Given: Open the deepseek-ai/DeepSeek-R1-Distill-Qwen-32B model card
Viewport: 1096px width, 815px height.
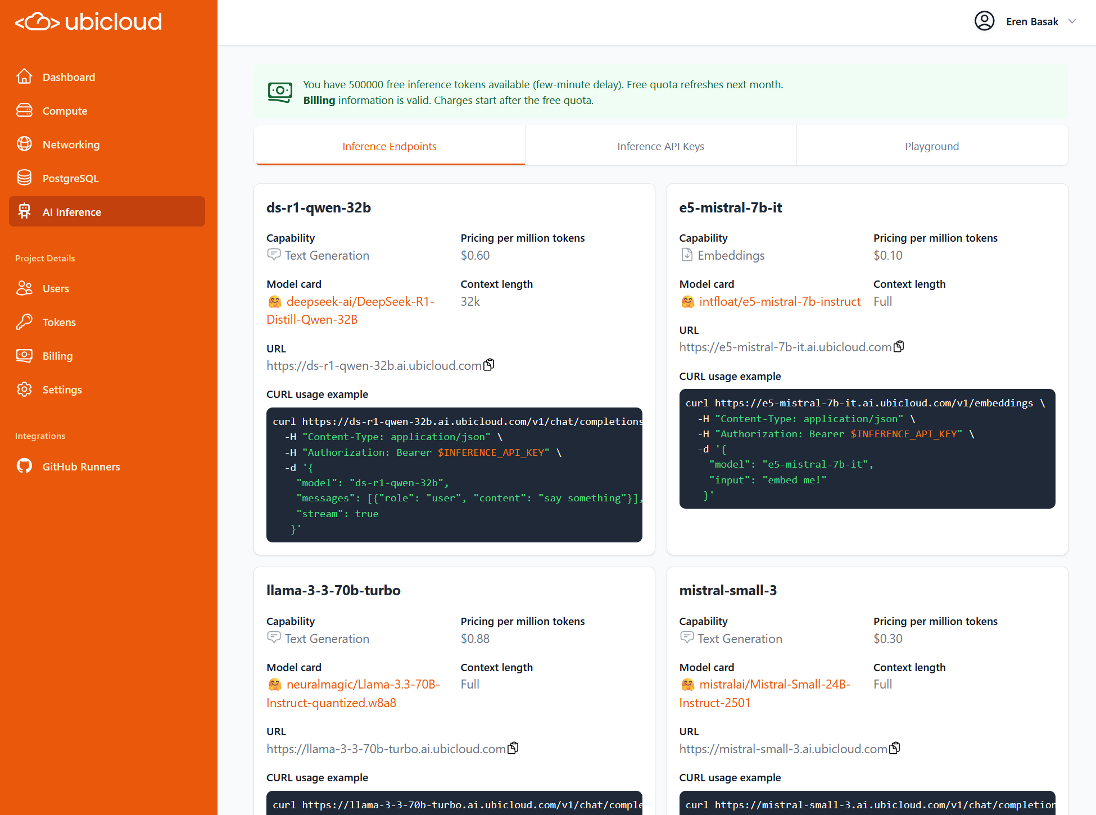Looking at the screenshot, I should 351,310.
